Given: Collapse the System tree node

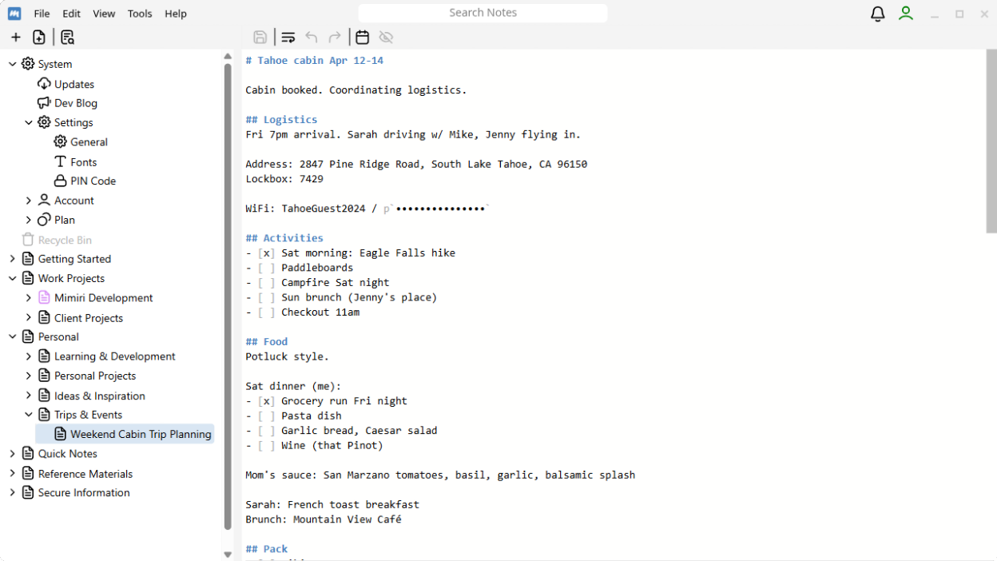Looking at the screenshot, I should click(12, 64).
